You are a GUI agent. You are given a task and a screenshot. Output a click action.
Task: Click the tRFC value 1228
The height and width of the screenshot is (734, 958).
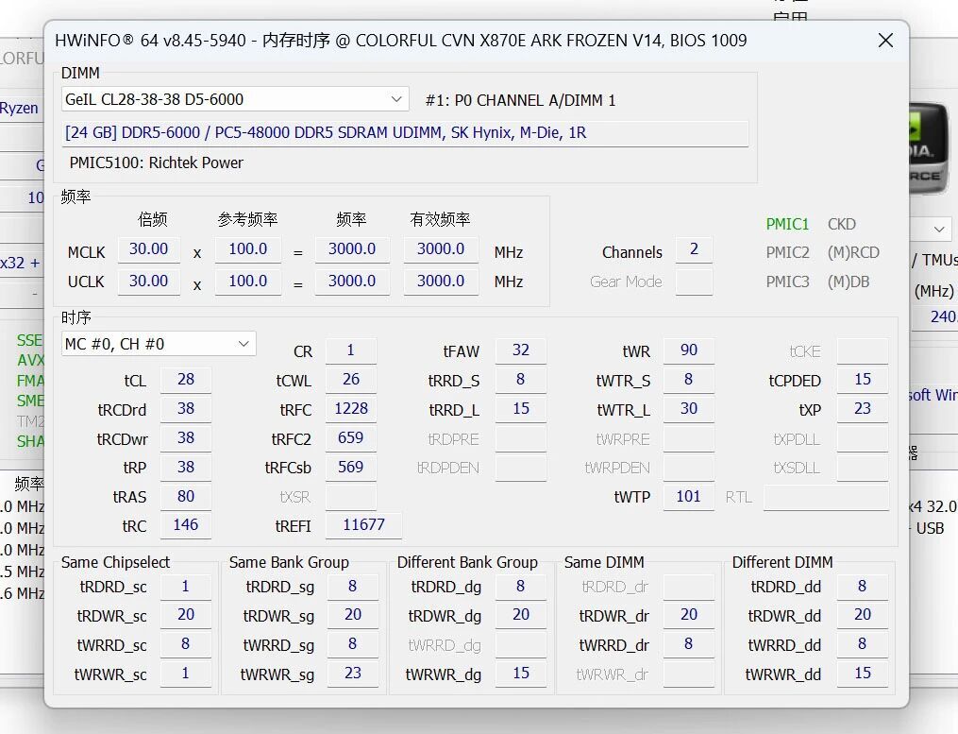[x=351, y=409]
